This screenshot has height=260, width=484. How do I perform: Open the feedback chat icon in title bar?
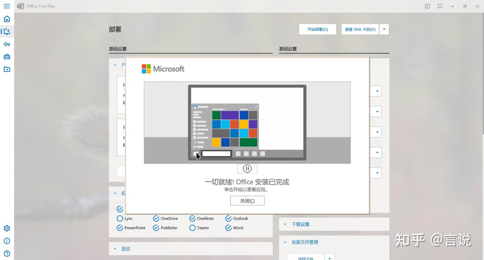click(440, 6)
